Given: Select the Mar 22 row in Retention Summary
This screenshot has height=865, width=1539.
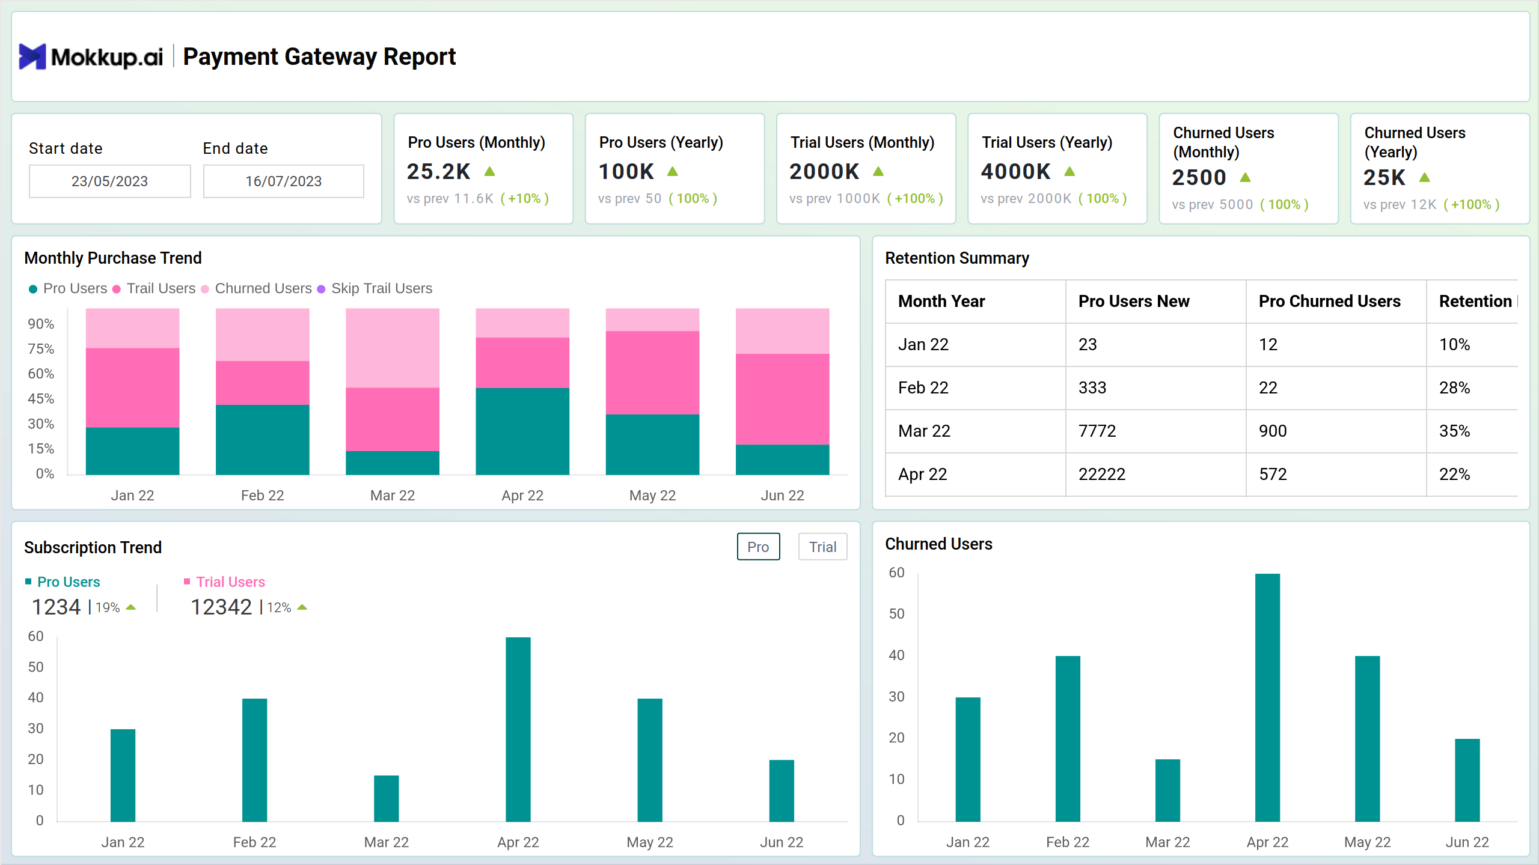Looking at the screenshot, I should pyautogui.click(x=1201, y=431).
